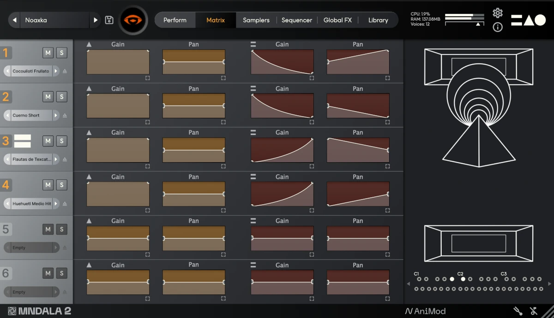Viewport: 554px width, 318px height.
Task: Solo channel 2 Cuerno Short
Action: point(61,97)
